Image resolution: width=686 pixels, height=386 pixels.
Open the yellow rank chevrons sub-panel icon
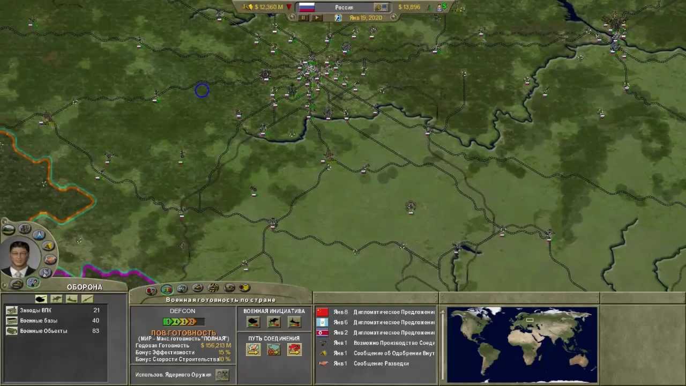[x=245, y=288]
